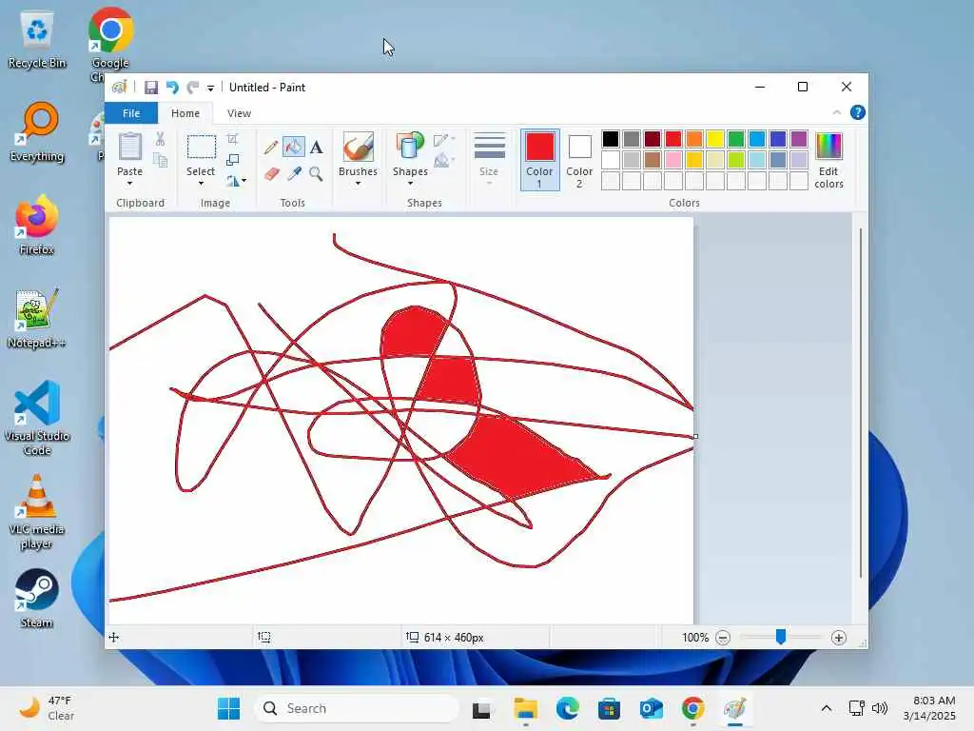
Task: Click the Paste clipboard icon
Action: tap(129, 148)
